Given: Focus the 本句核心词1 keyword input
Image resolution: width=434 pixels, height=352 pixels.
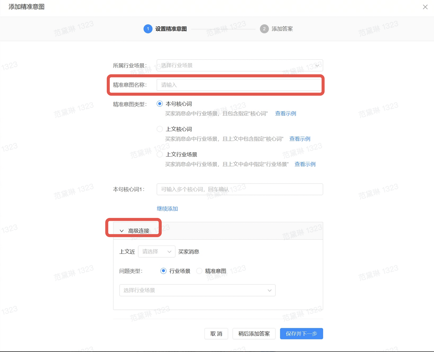Looking at the screenshot, I should click(240, 189).
